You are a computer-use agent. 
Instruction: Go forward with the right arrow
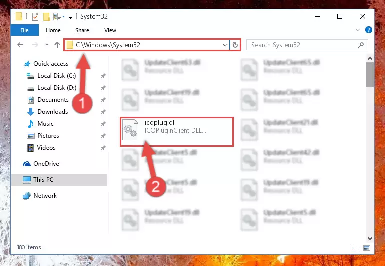[x=35, y=45]
